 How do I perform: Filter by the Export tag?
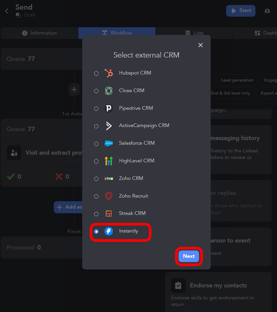pyautogui.click(x=267, y=93)
